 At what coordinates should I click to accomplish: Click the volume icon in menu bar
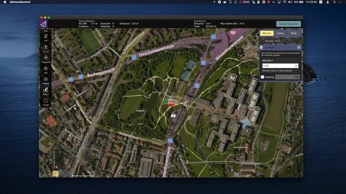[x=290, y=2]
